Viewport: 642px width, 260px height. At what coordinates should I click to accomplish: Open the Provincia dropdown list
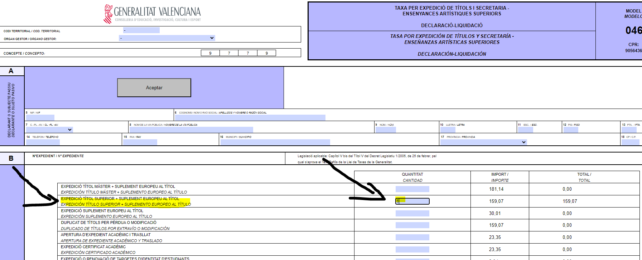point(483,142)
